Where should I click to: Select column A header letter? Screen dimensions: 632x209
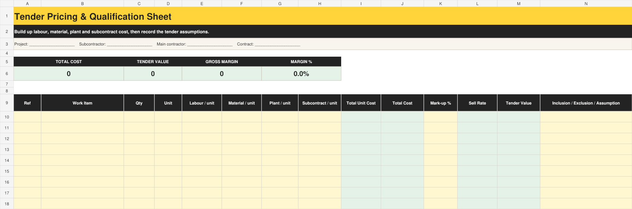tap(27, 3)
